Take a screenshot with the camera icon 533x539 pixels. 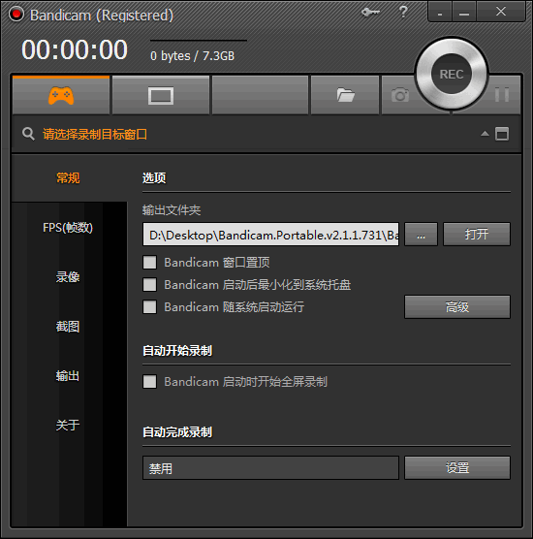pyautogui.click(x=400, y=95)
